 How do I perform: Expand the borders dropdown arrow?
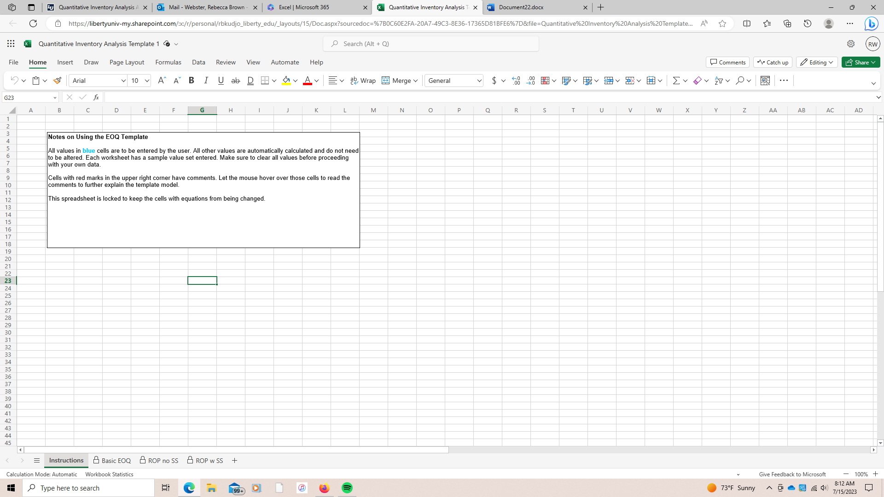(274, 81)
